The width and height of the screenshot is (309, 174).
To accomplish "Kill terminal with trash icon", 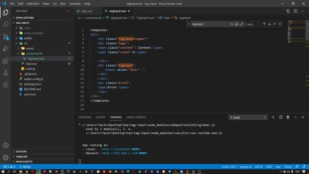I will [x=288, y=117].
